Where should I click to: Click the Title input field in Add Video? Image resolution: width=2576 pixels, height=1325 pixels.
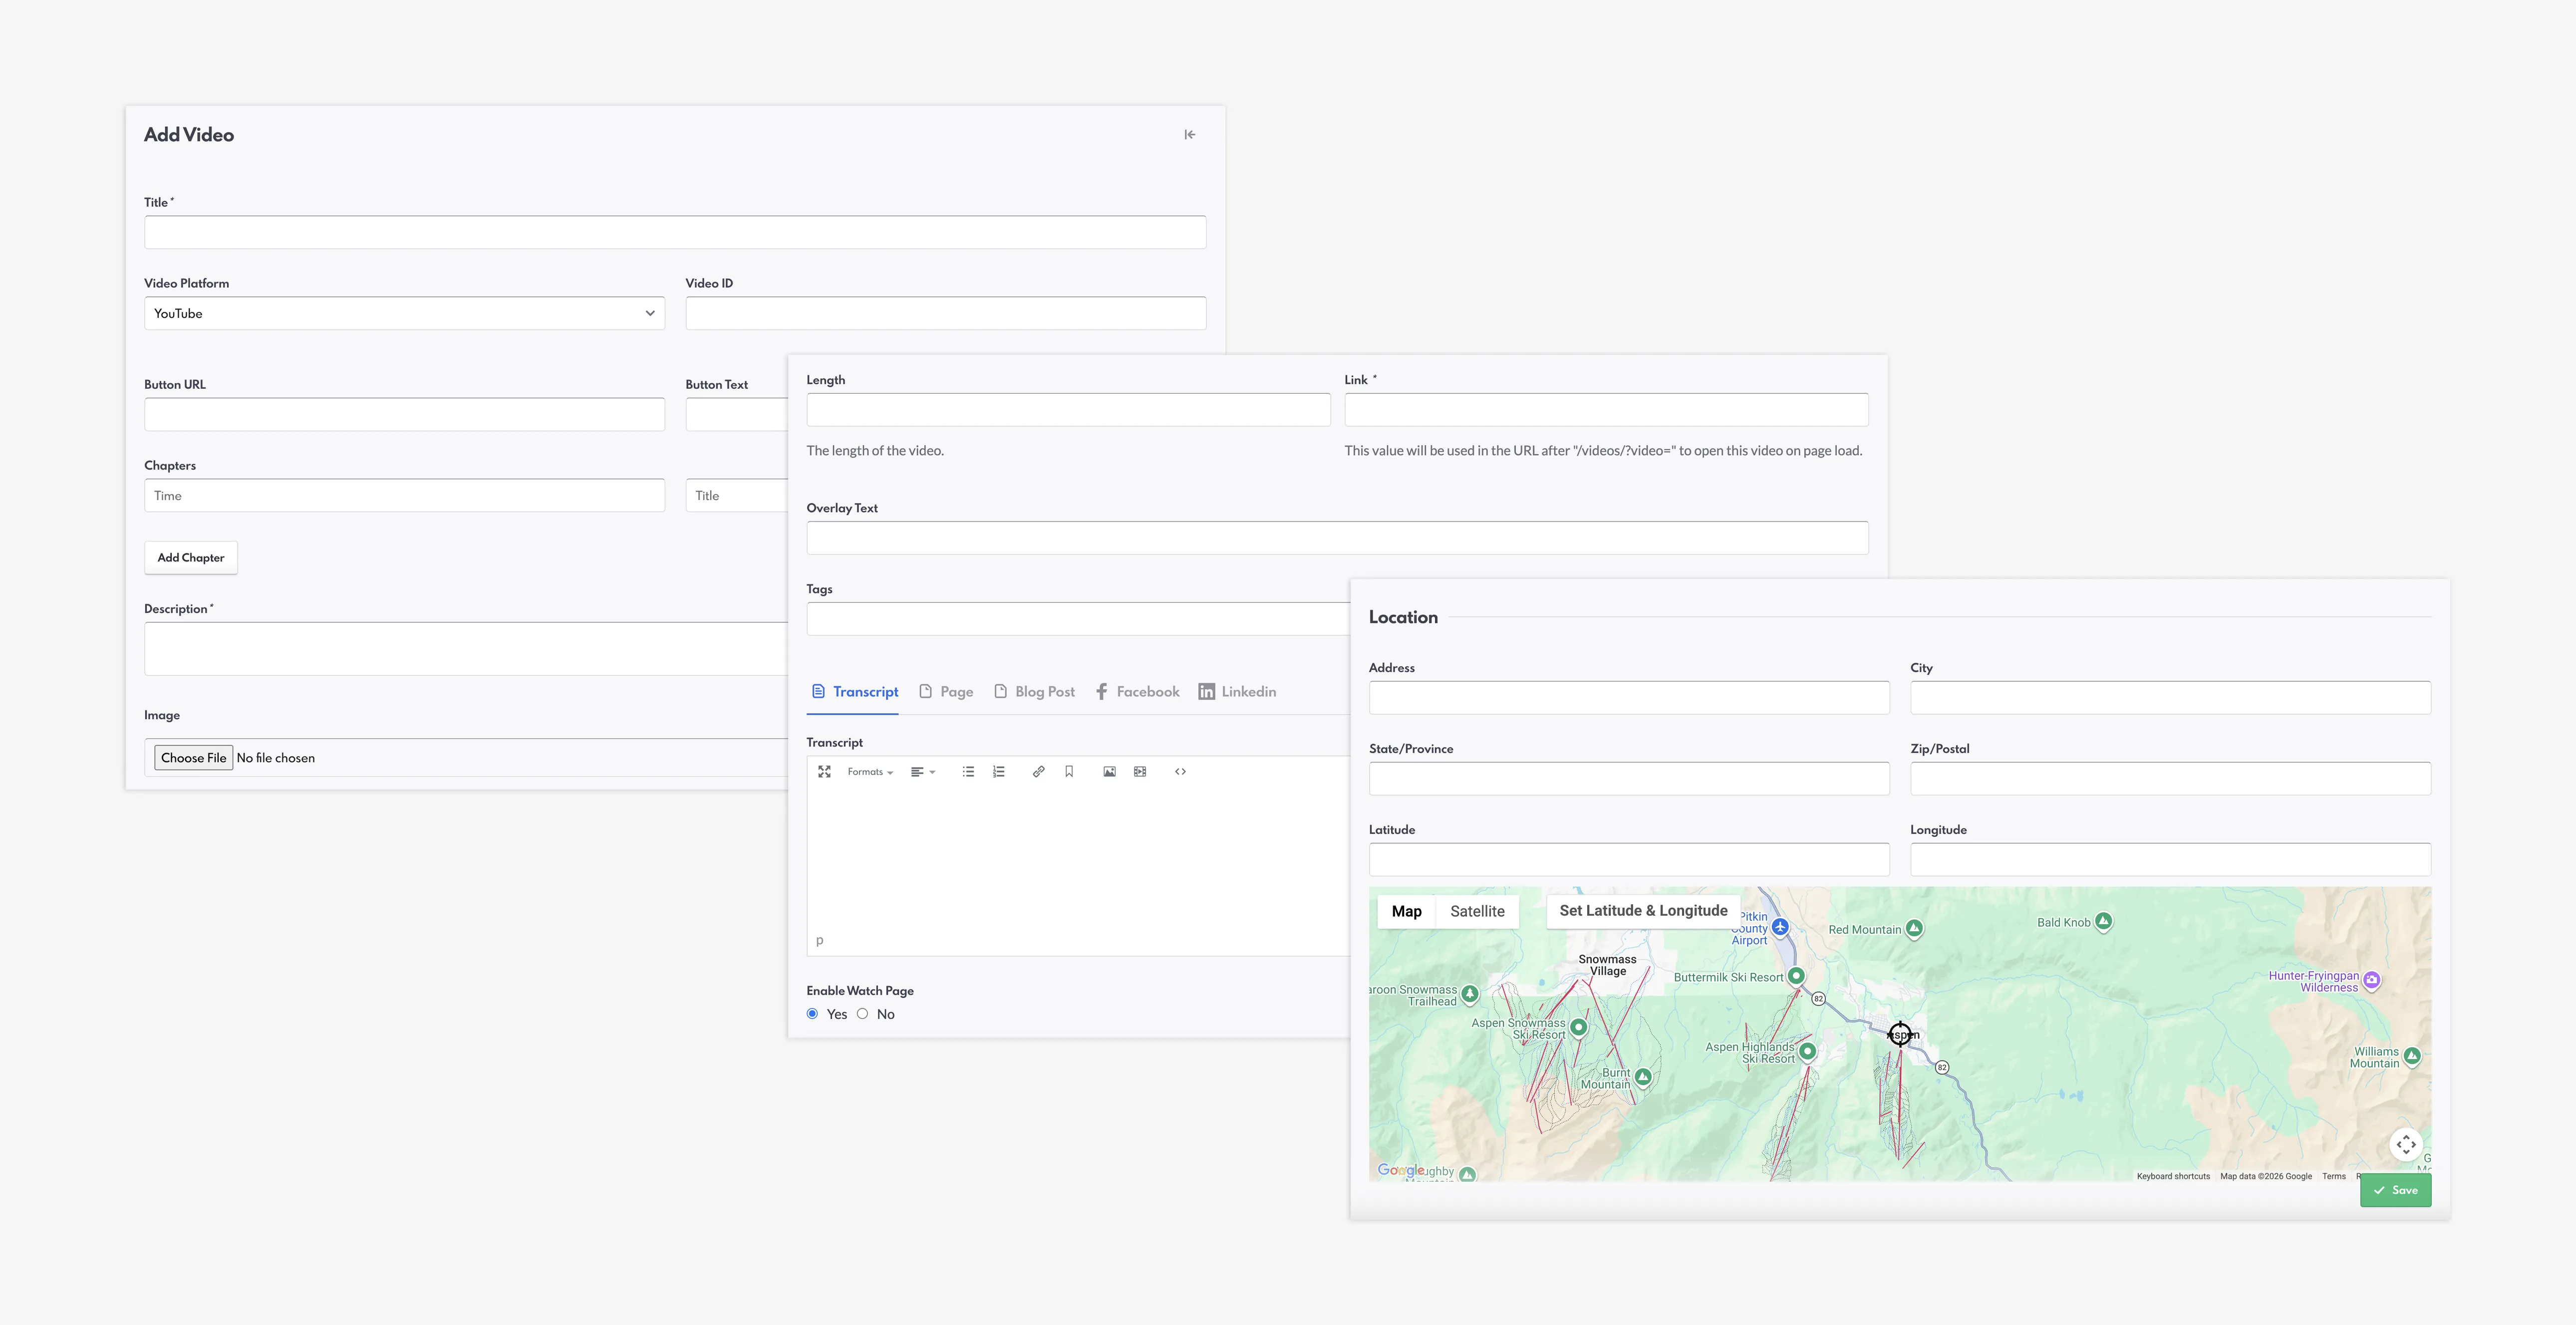point(675,233)
